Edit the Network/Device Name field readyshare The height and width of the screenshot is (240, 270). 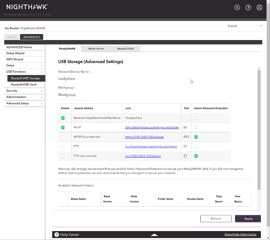coord(75,79)
